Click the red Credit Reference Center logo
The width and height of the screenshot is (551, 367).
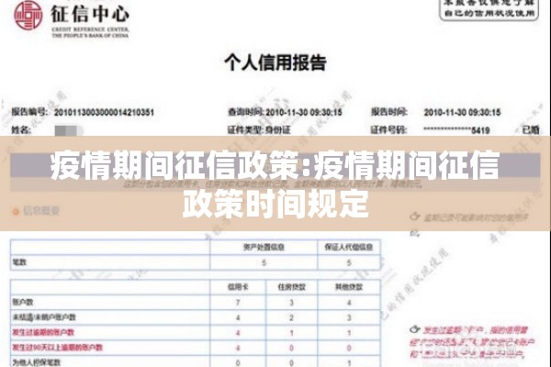point(28,16)
